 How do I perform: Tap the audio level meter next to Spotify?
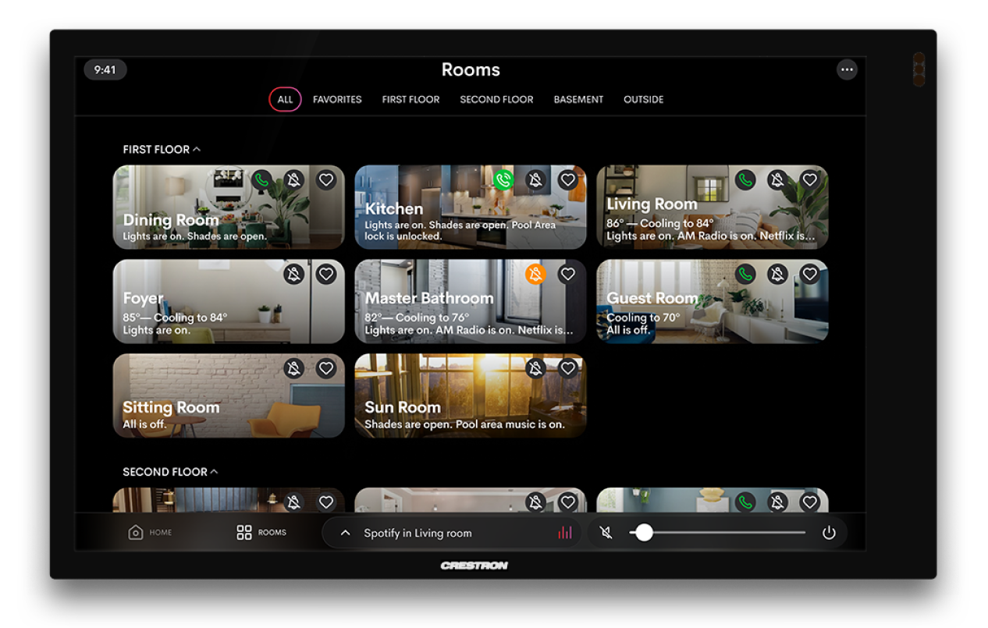(x=566, y=532)
